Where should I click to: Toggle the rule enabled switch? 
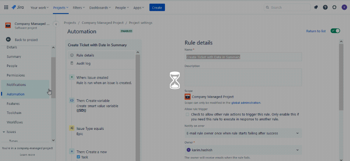point(335,31)
